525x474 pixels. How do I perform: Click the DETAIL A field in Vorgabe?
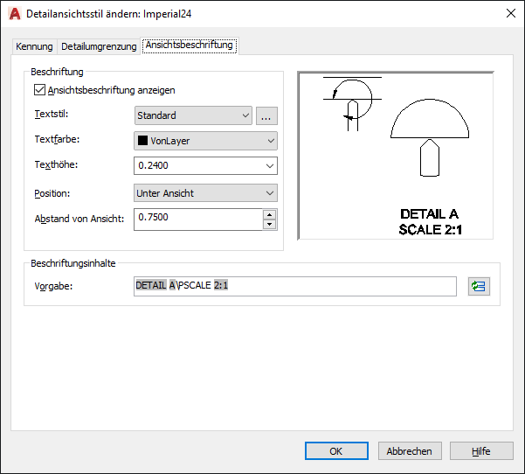coord(155,285)
